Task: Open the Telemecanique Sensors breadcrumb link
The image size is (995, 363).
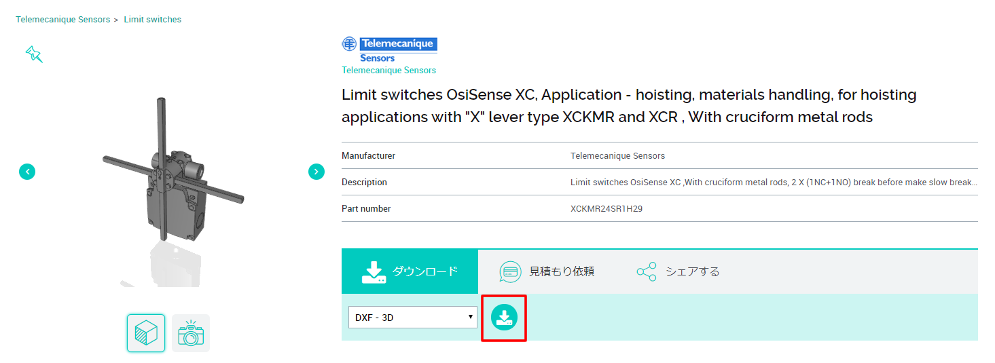Action: click(x=63, y=20)
